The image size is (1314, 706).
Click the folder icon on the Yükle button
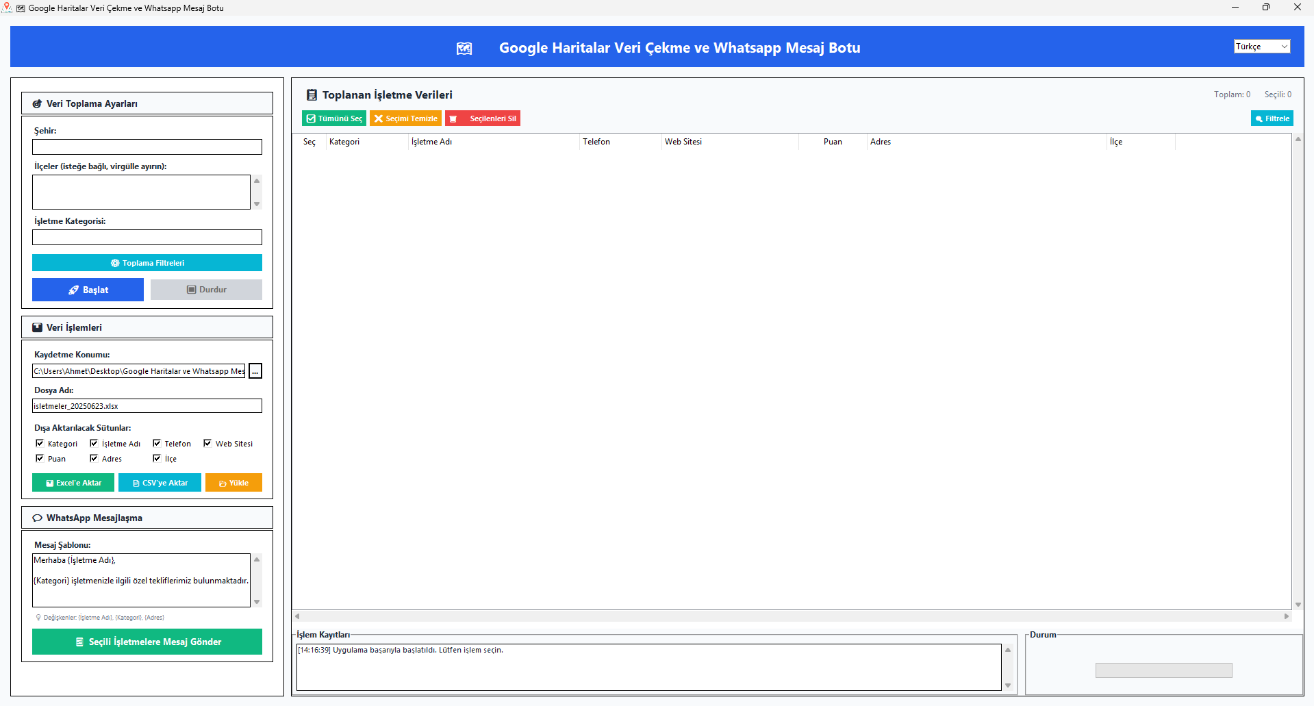[223, 483]
